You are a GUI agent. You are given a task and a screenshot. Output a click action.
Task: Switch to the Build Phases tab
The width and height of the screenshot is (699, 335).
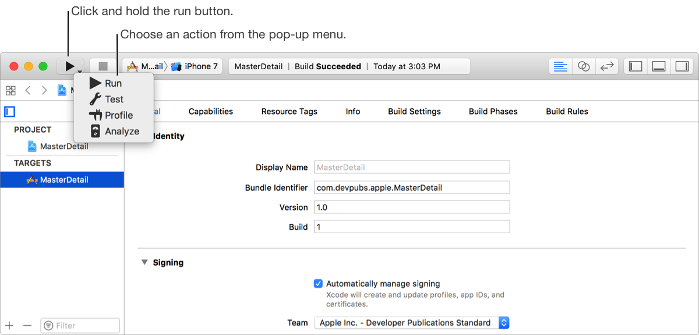click(493, 111)
